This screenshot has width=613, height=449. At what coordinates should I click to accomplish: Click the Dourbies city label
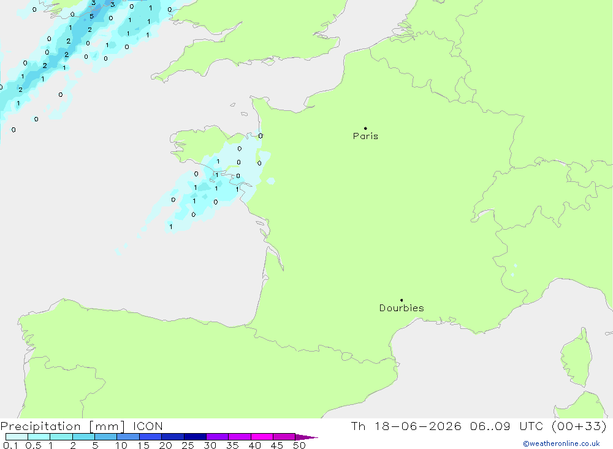pyautogui.click(x=402, y=308)
